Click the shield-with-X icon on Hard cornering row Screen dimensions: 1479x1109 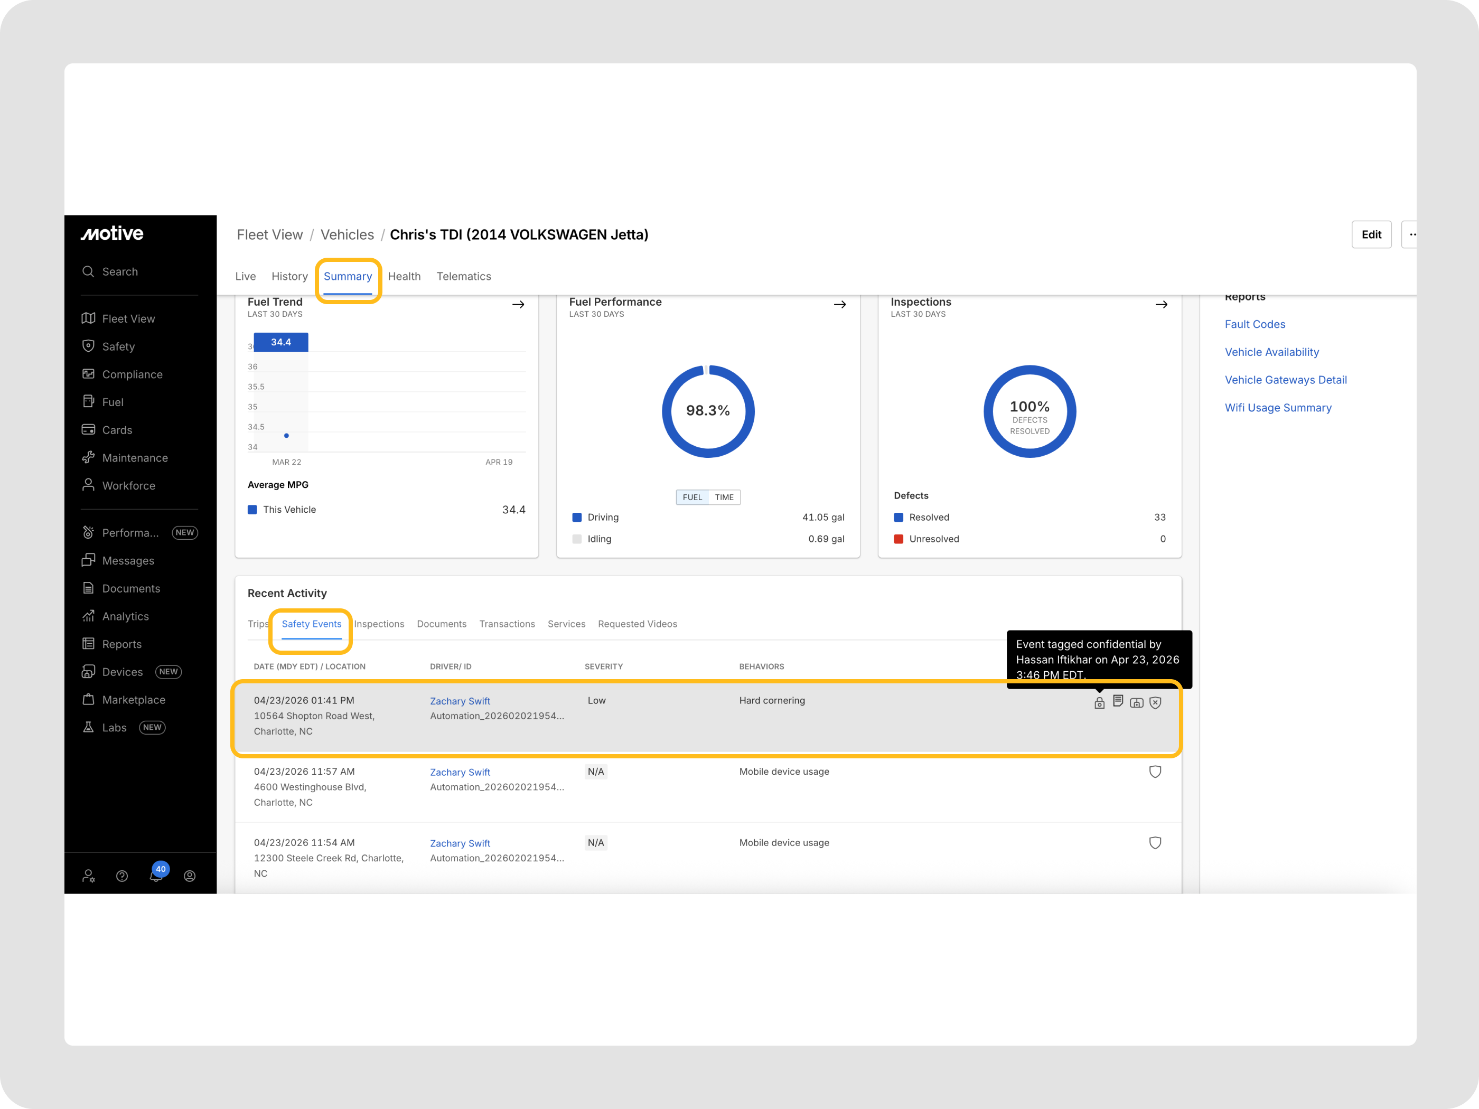pyautogui.click(x=1155, y=702)
